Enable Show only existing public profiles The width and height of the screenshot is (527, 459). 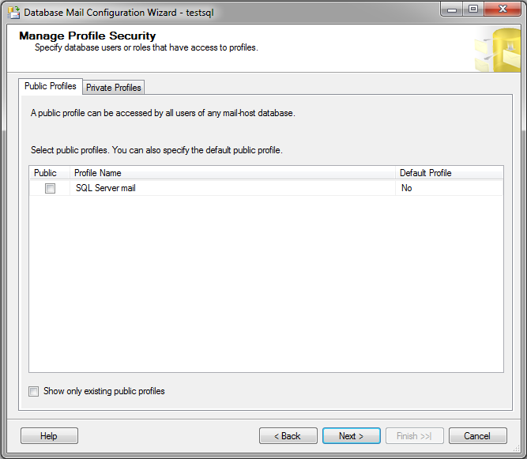(x=34, y=391)
